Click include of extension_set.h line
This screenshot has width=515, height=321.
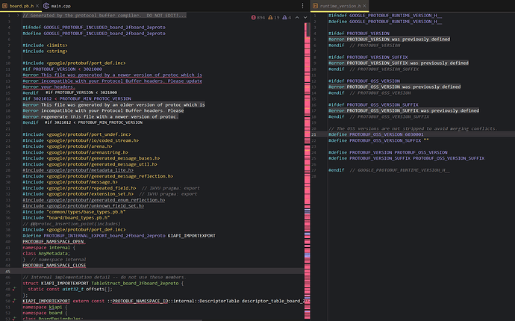(x=78, y=194)
